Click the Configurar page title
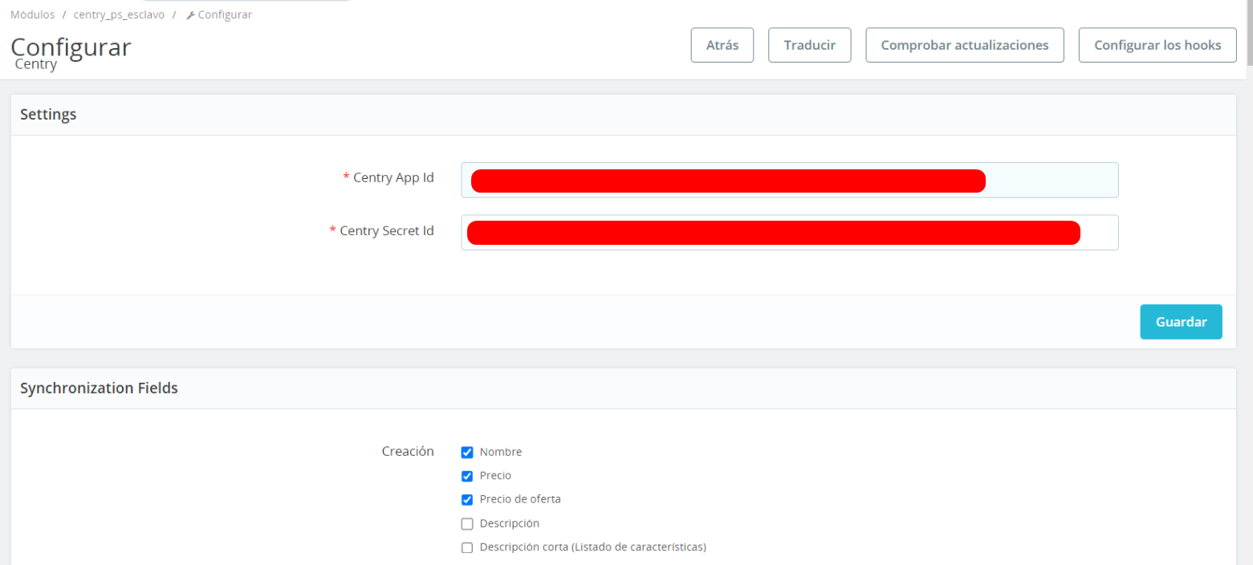 (x=71, y=46)
